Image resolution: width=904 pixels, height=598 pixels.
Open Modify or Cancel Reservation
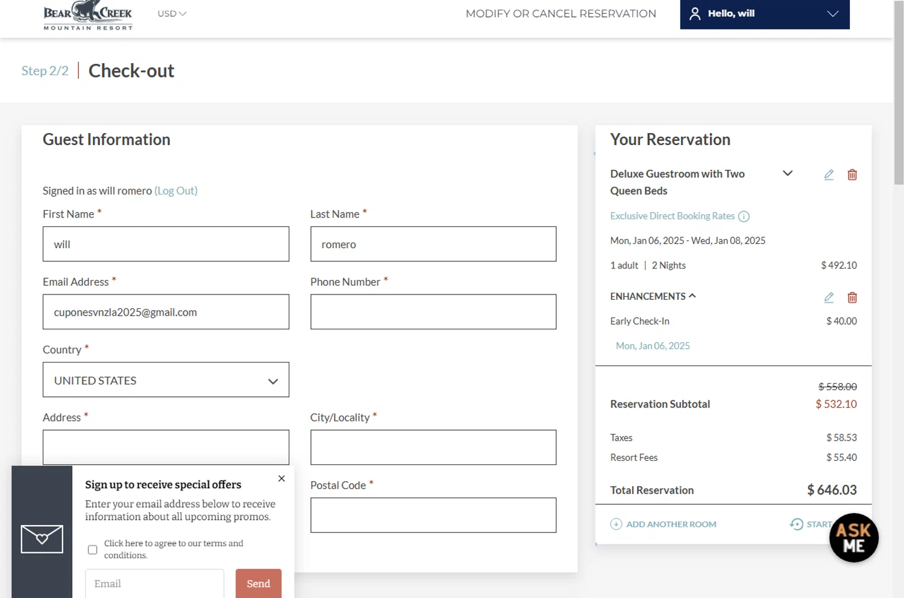pyautogui.click(x=560, y=13)
